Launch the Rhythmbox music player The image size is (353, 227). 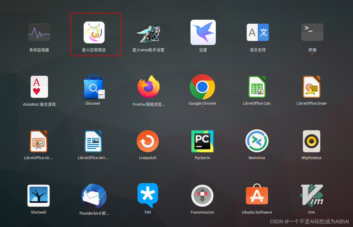pos(312,141)
